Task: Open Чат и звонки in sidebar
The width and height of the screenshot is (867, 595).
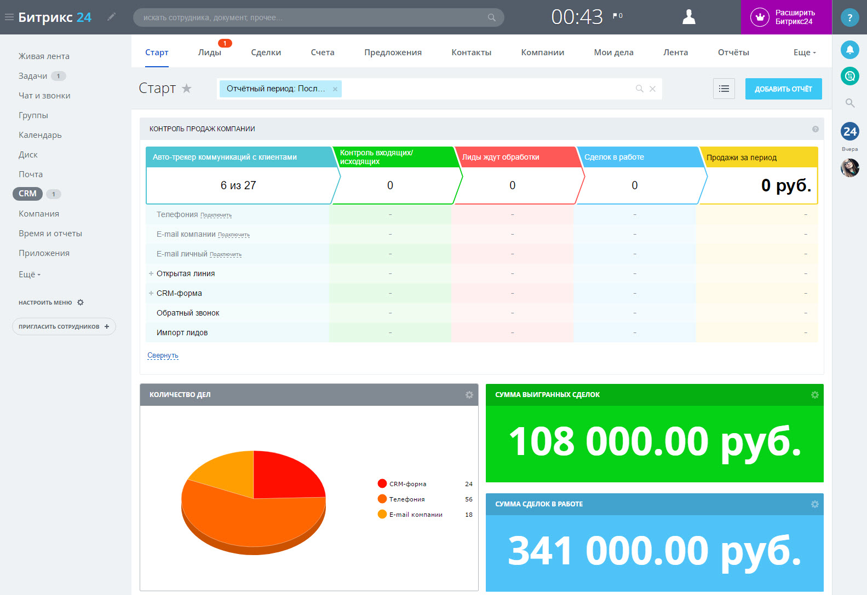Action: pos(44,96)
